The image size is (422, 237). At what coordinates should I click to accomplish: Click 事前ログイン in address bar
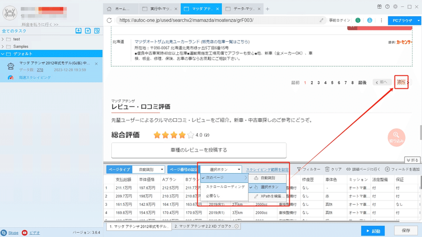tap(340, 20)
